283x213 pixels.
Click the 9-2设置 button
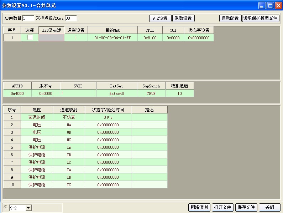click(160, 18)
